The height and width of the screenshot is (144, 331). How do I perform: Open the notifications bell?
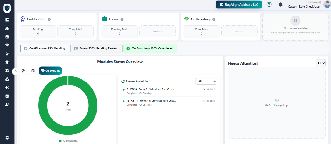click(281, 4)
